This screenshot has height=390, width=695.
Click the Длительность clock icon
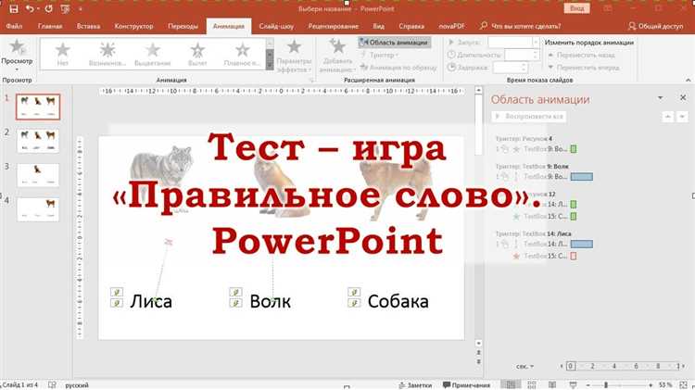point(451,55)
